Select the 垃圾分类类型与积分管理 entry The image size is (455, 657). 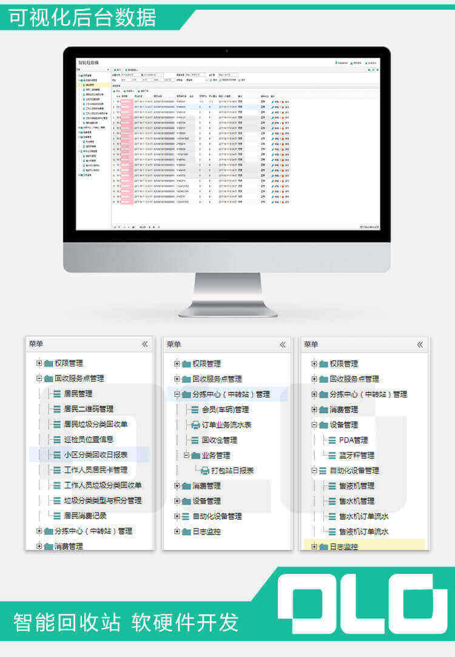point(103,500)
